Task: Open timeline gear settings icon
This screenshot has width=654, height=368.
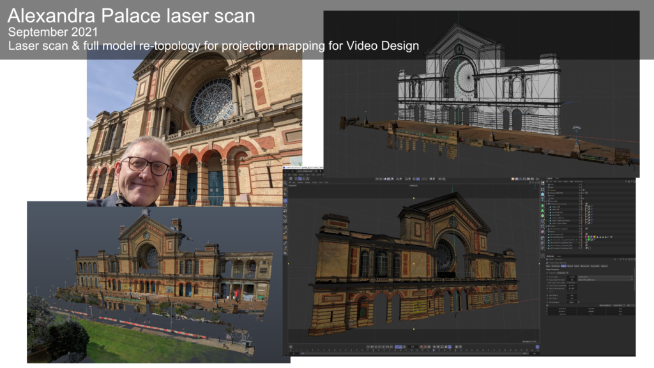Action: 291,347
